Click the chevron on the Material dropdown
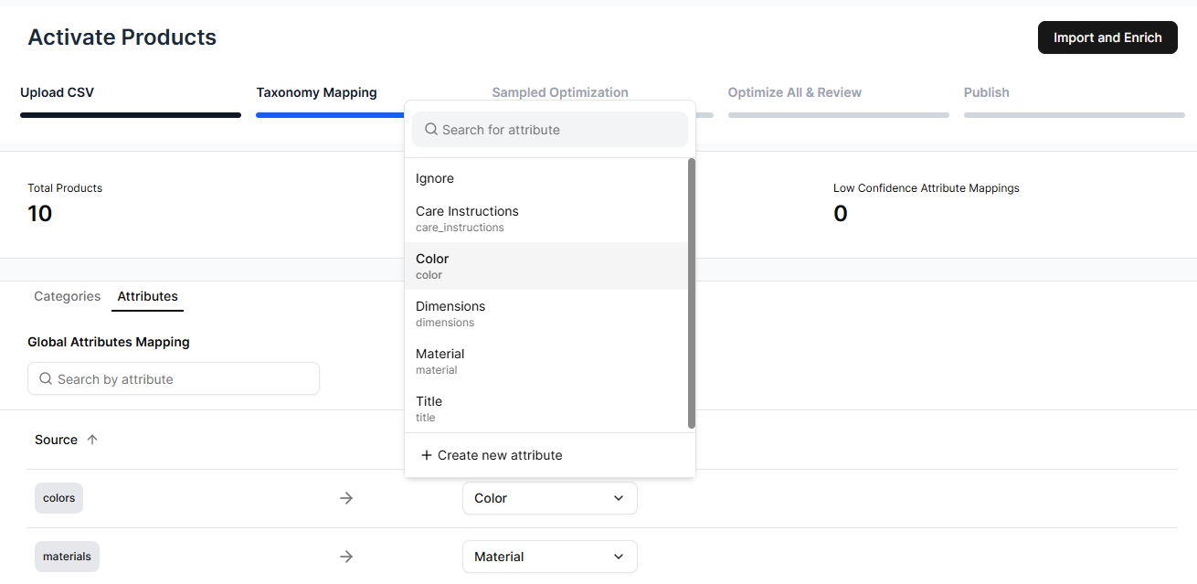1197x584 pixels. pyautogui.click(x=618, y=557)
